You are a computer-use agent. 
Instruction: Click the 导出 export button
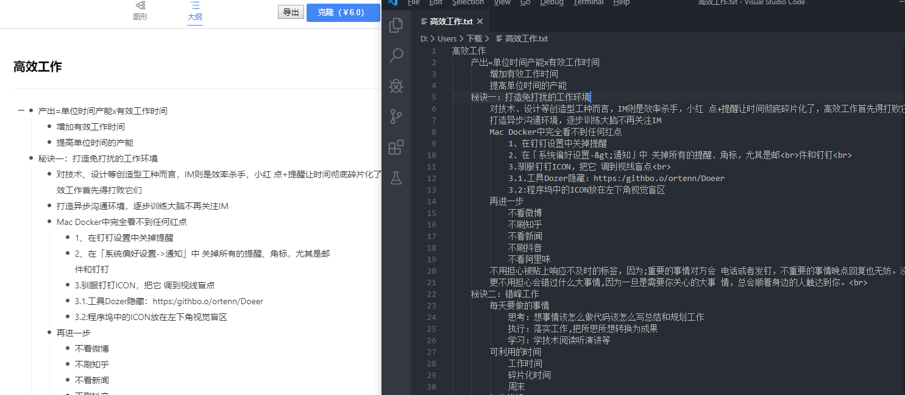[x=291, y=12]
